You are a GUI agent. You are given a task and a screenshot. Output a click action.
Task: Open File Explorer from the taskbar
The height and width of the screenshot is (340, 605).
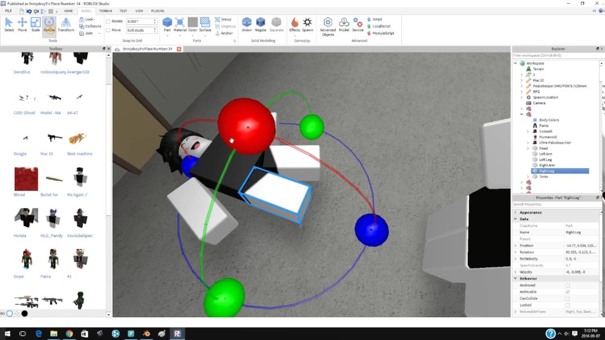coord(54,333)
